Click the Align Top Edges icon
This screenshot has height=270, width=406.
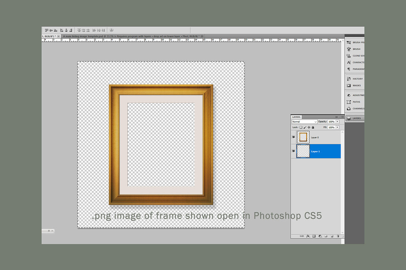pyautogui.click(x=47, y=30)
